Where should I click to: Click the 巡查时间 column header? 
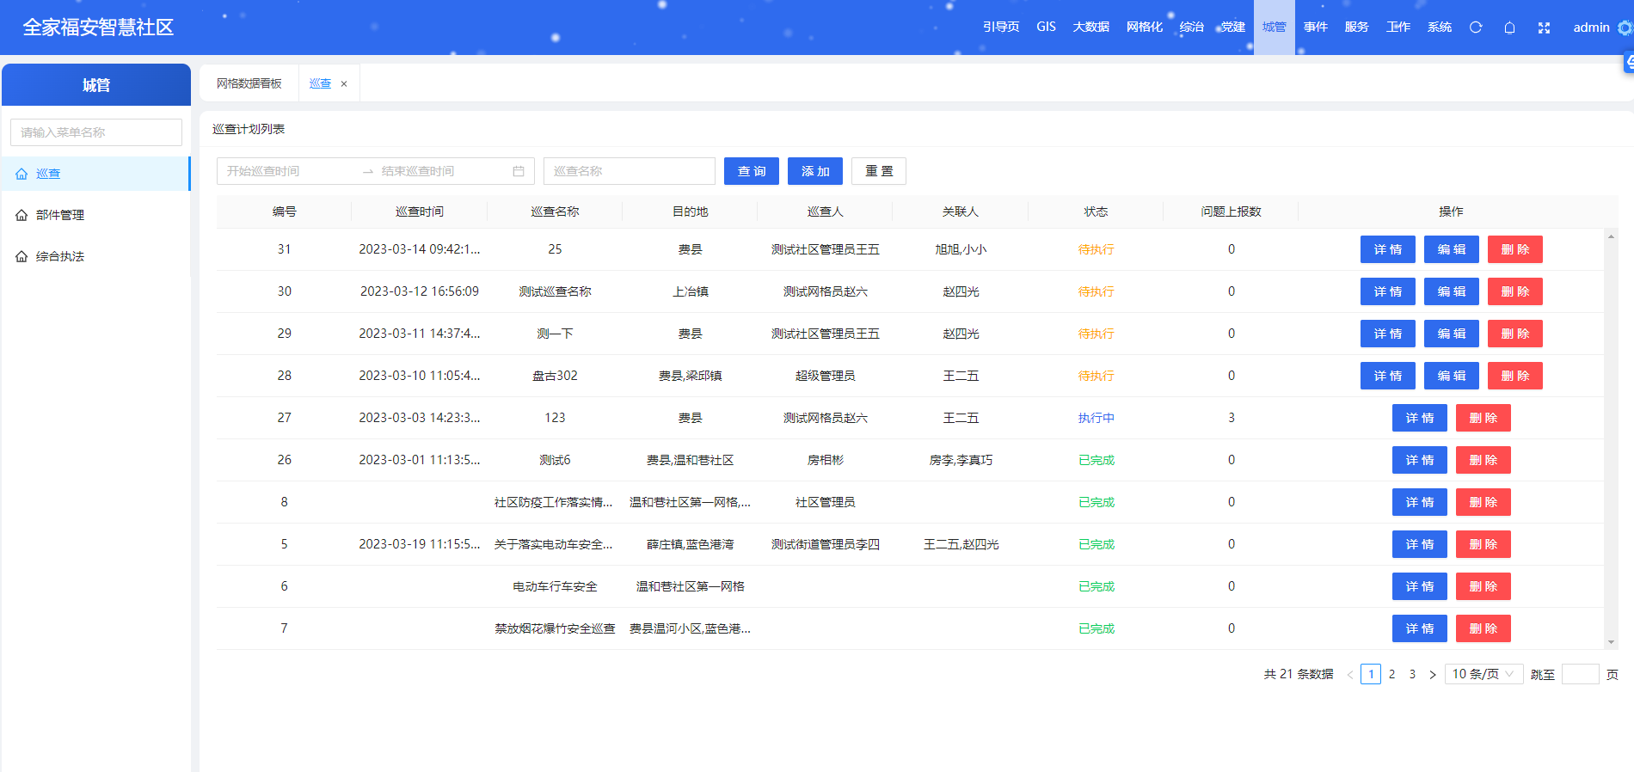coord(420,211)
